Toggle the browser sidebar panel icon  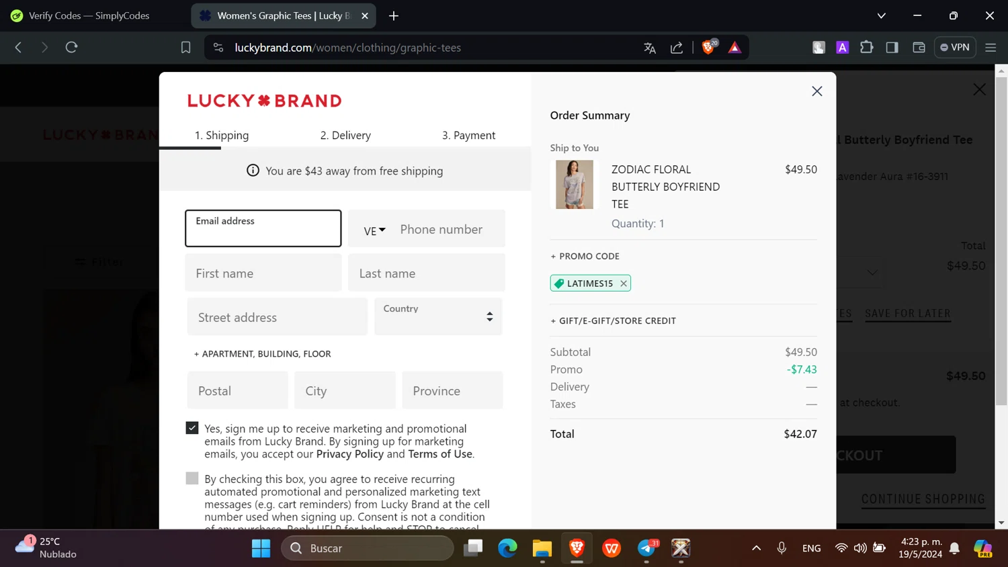pos(892,47)
